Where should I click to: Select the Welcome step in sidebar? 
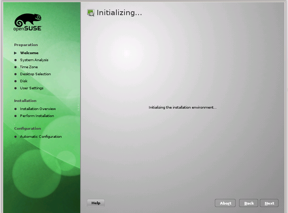[29, 53]
